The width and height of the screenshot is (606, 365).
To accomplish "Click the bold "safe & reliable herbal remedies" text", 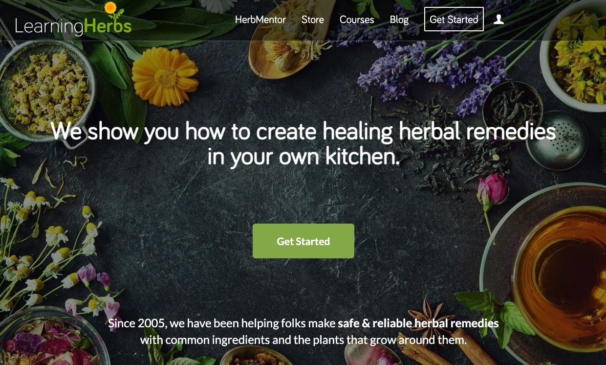I will pos(418,323).
